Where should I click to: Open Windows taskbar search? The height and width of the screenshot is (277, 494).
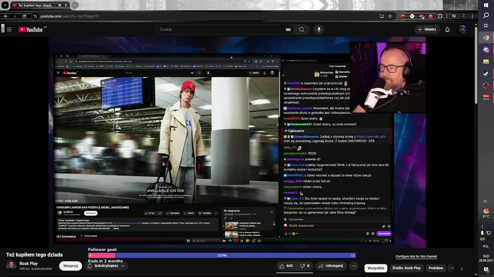click(x=486, y=15)
